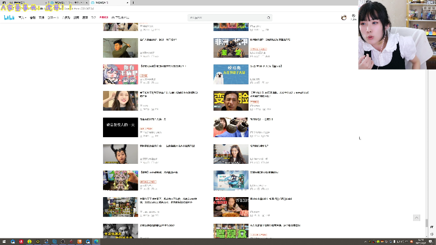Open the child with black horns thumbnail

coord(120,154)
